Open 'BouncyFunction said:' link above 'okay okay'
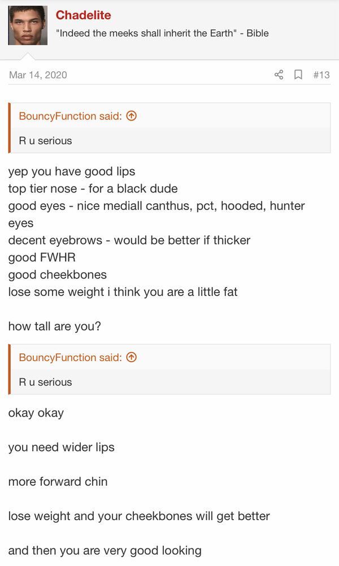 coord(70,357)
